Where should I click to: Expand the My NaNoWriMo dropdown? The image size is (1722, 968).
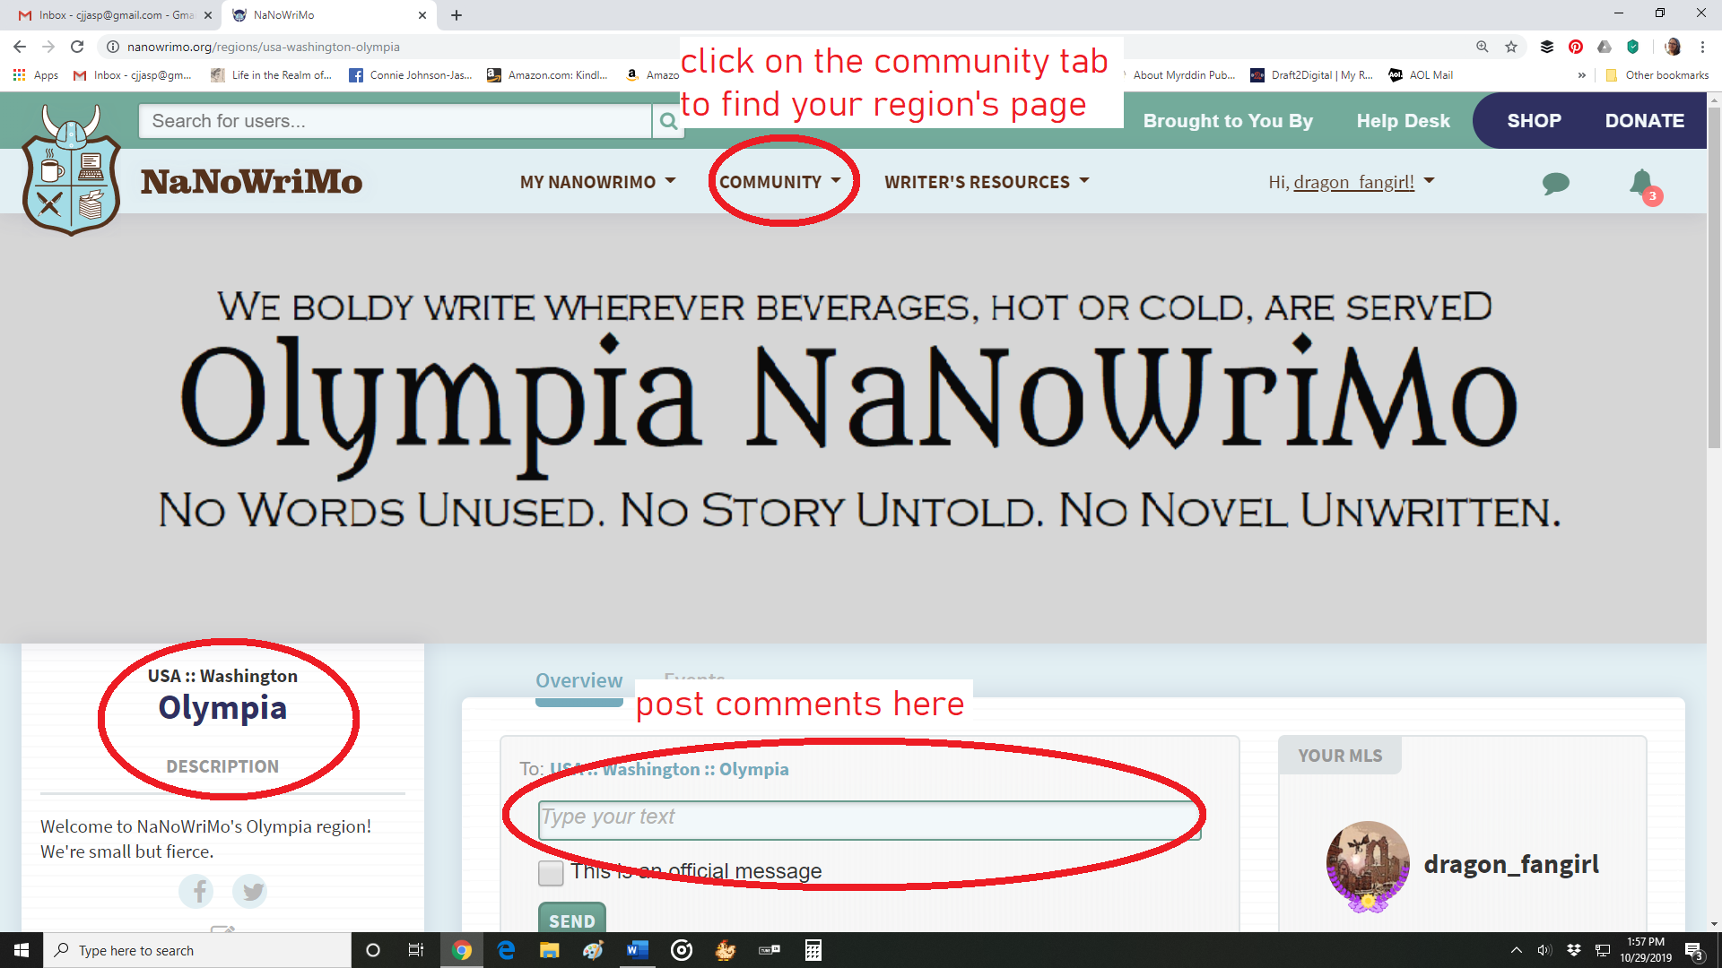tap(598, 182)
